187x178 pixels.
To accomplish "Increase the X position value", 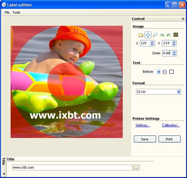I will pos(152,42).
